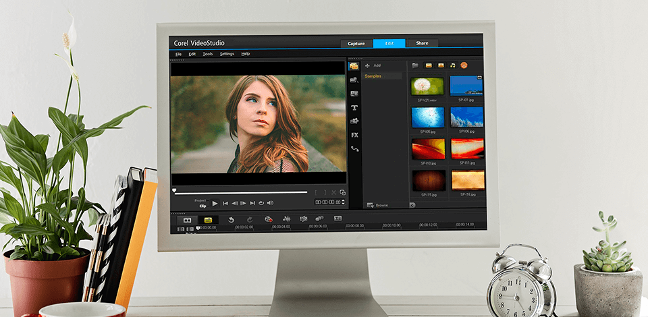This screenshot has height=317, width=648.
Task: Select the SP-I06.jpg thumbnail
Action: [x=466, y=117]
